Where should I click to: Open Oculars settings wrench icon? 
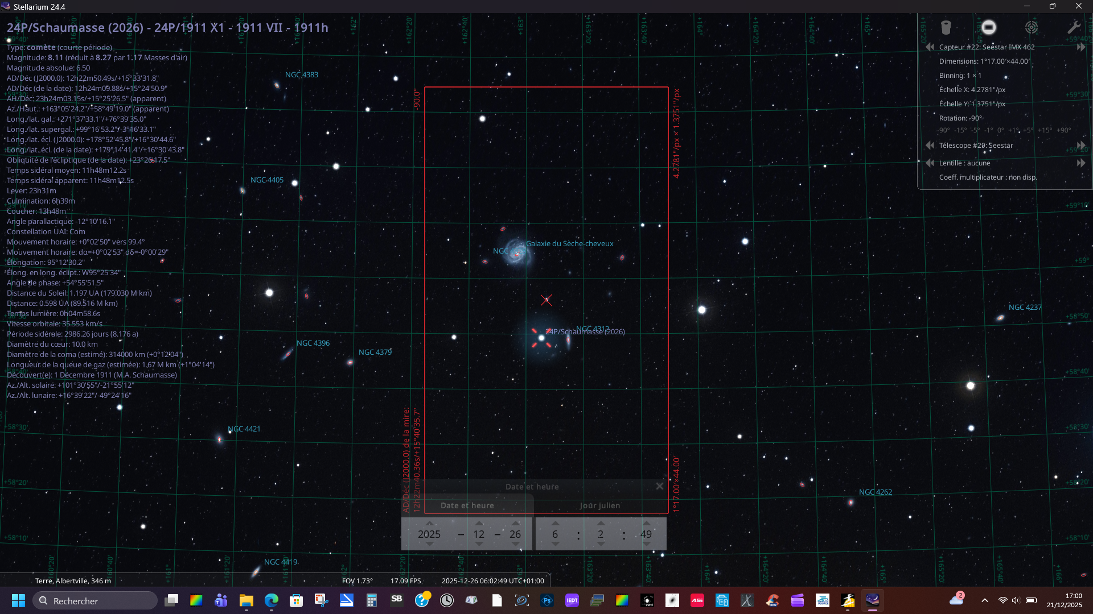click(x=1074, y=27)
